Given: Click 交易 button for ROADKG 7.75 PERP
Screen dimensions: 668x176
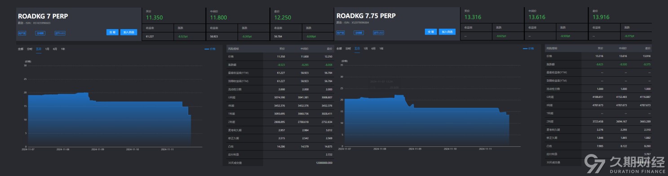Looking at the screenshot, I should point(431,32).
